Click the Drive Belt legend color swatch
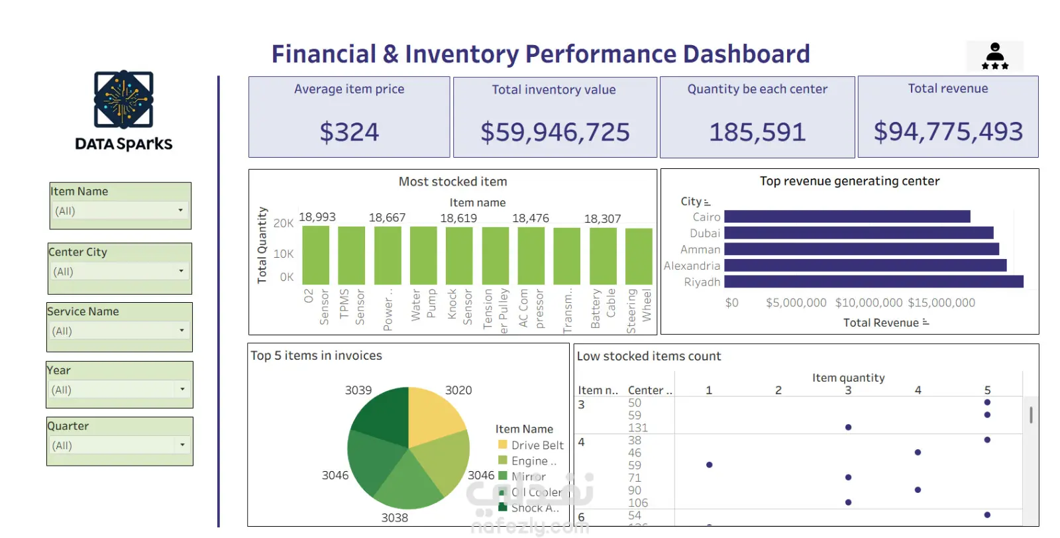The width and height of the screenshot is (1060, 538). point(503,445)
